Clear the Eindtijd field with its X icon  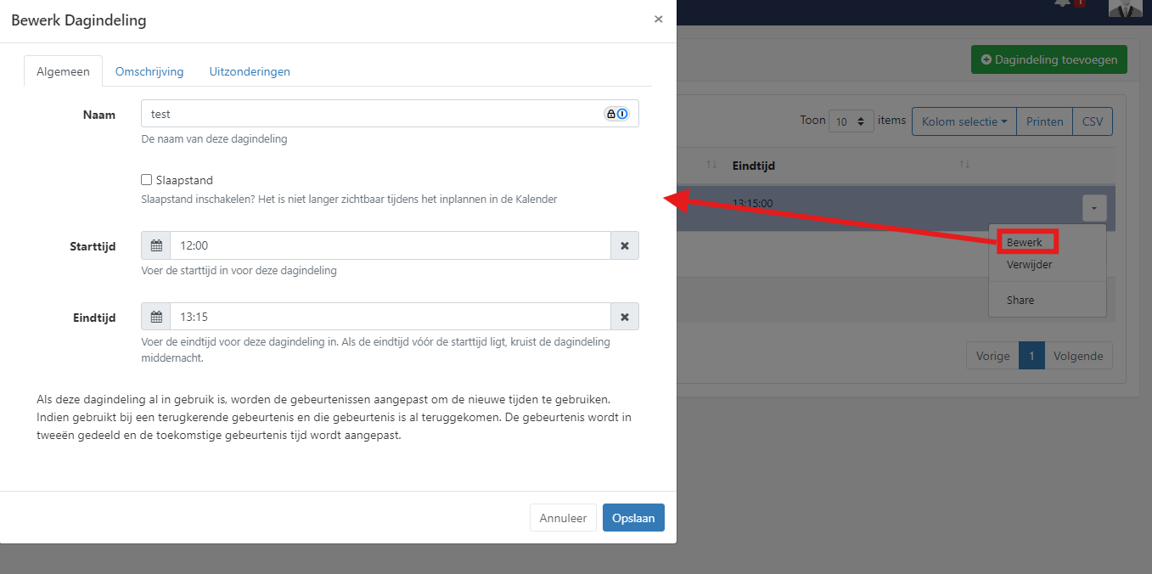[x=625, y=317]
